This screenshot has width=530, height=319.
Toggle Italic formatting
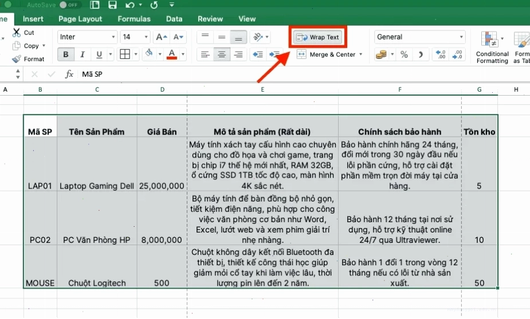click(82, 54)
